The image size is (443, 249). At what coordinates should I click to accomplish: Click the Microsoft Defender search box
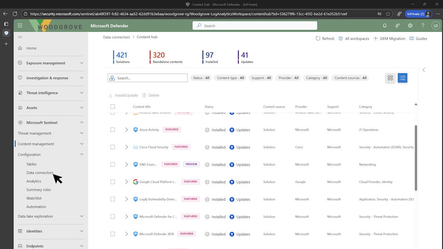point(255,25)
